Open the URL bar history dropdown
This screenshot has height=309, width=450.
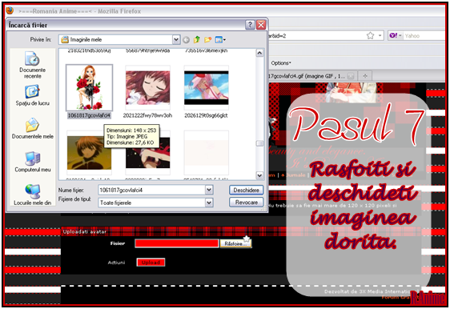[x=380, y=35]
